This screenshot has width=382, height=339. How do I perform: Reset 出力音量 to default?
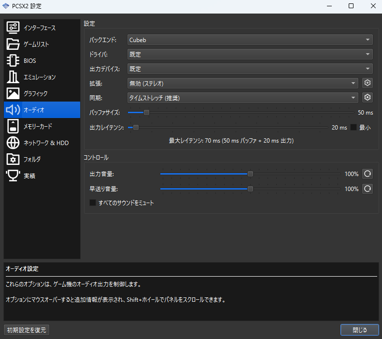coord(368,174)
